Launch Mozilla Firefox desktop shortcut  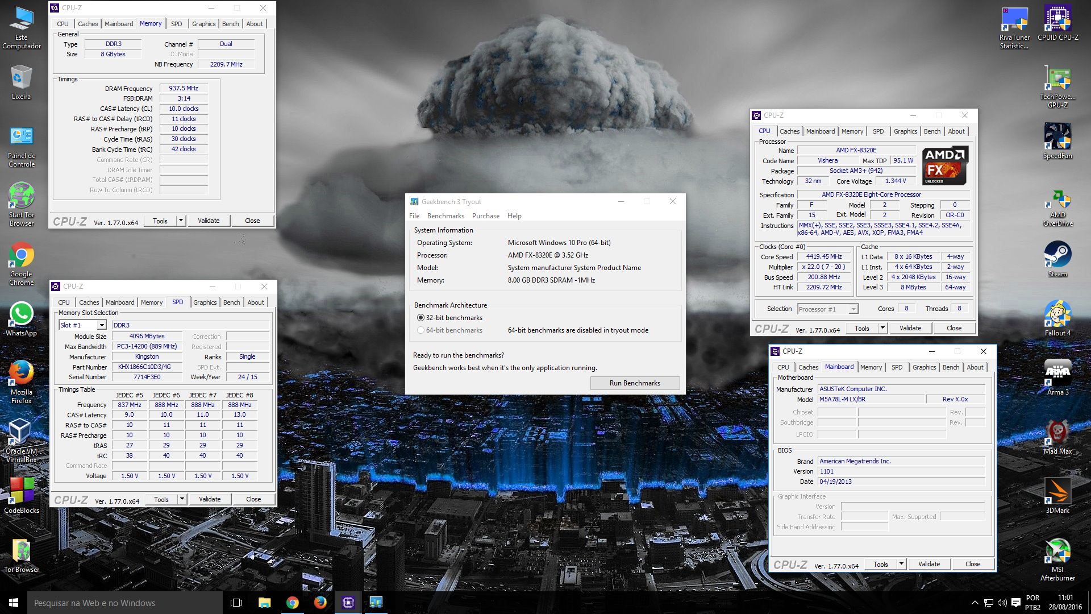[22, 382]
